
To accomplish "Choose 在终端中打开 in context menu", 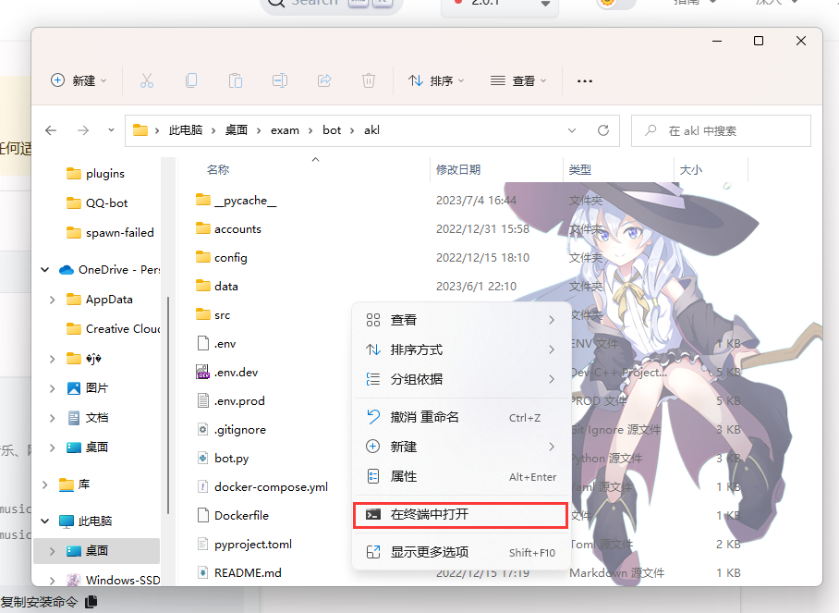I will 461,514.
